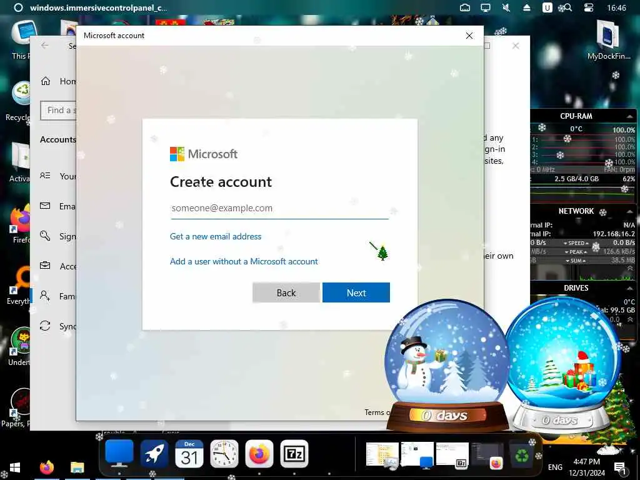This screenshot has height=480, width=640.
Task: Click 'Add a user without a Microsoft account'
Action: click(x=244, y=261)
